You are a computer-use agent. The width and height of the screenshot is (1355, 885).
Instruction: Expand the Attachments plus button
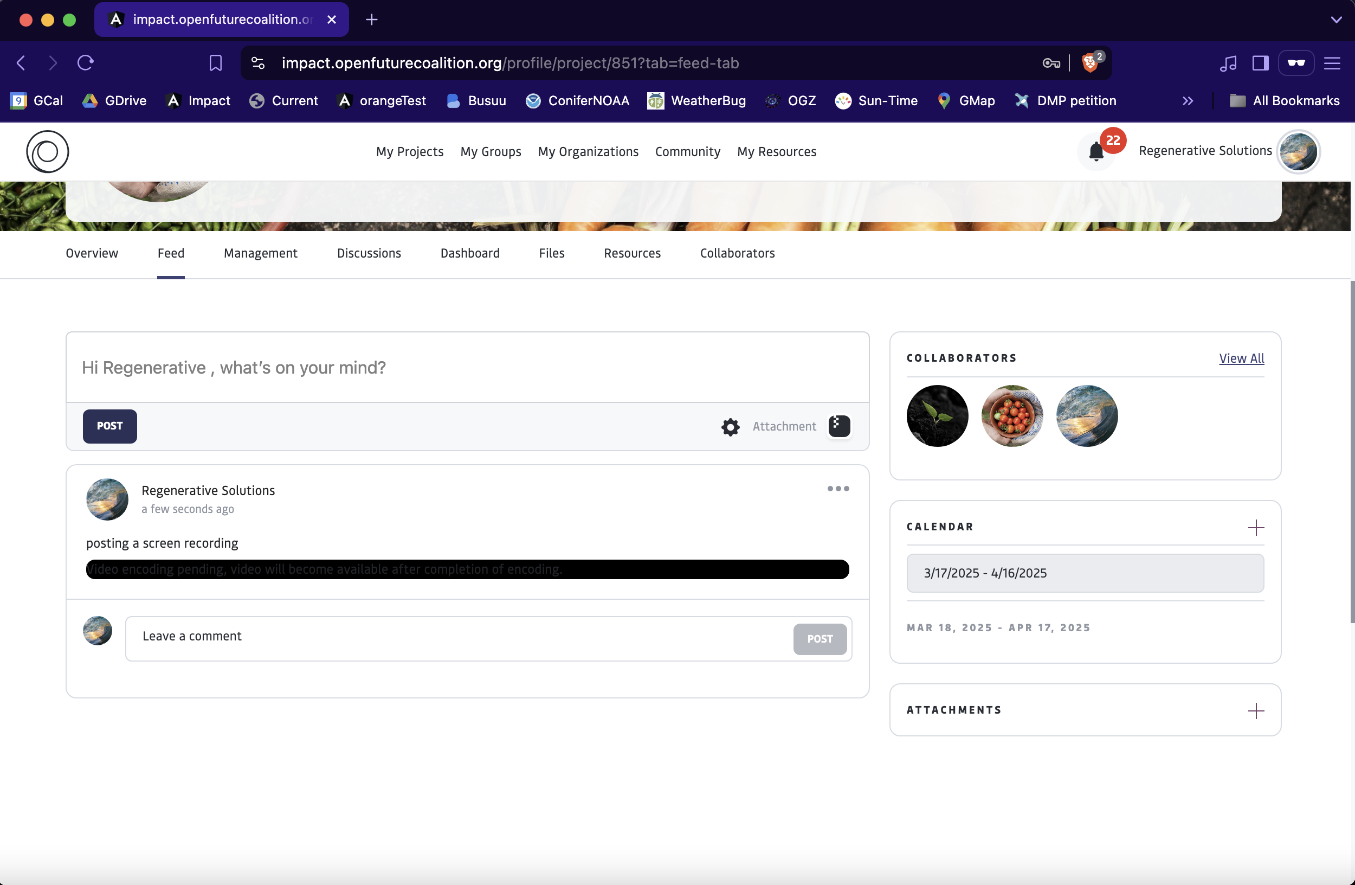pos(1256,710)
